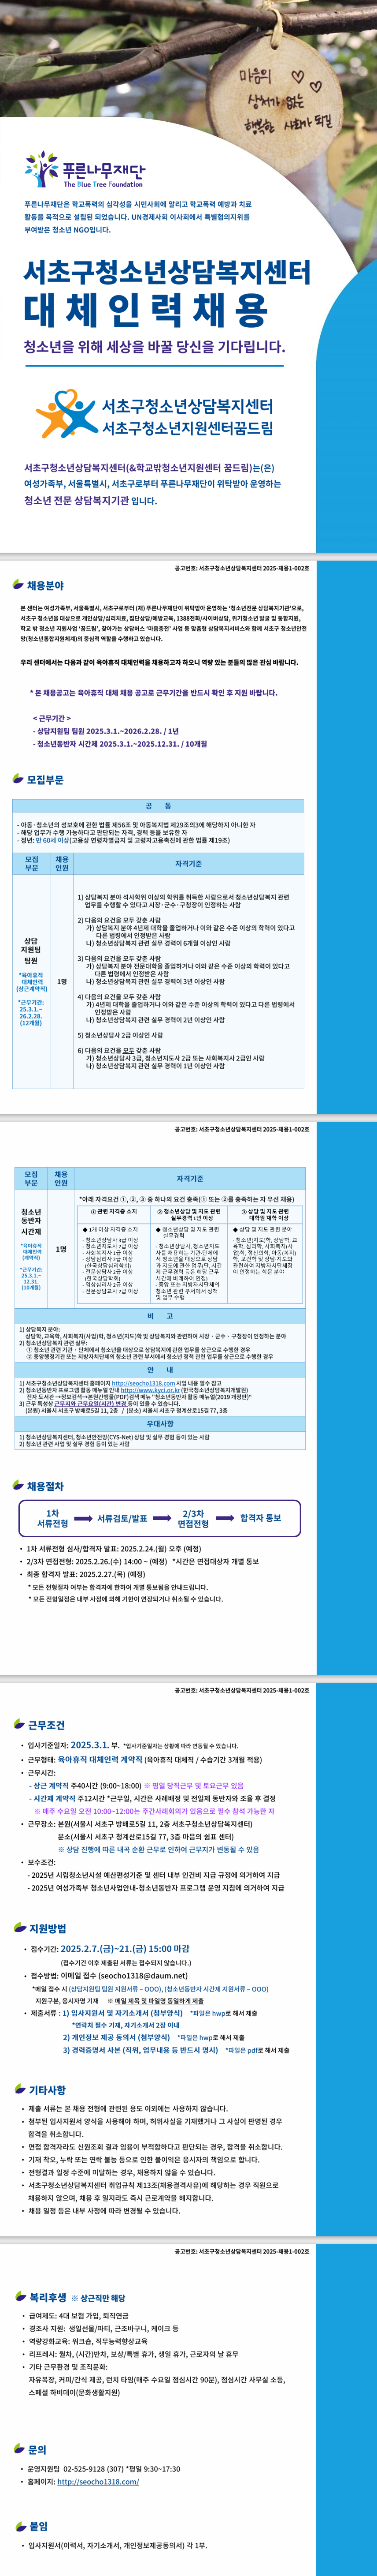Click the 공통 table header
Image resolution: width=377 pixels, height=2576 pixels.
[x=159, y=805]
